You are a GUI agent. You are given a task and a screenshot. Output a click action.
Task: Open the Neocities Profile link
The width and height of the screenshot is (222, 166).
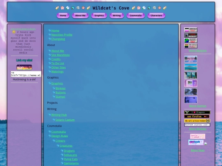click(x=62, y=35)
